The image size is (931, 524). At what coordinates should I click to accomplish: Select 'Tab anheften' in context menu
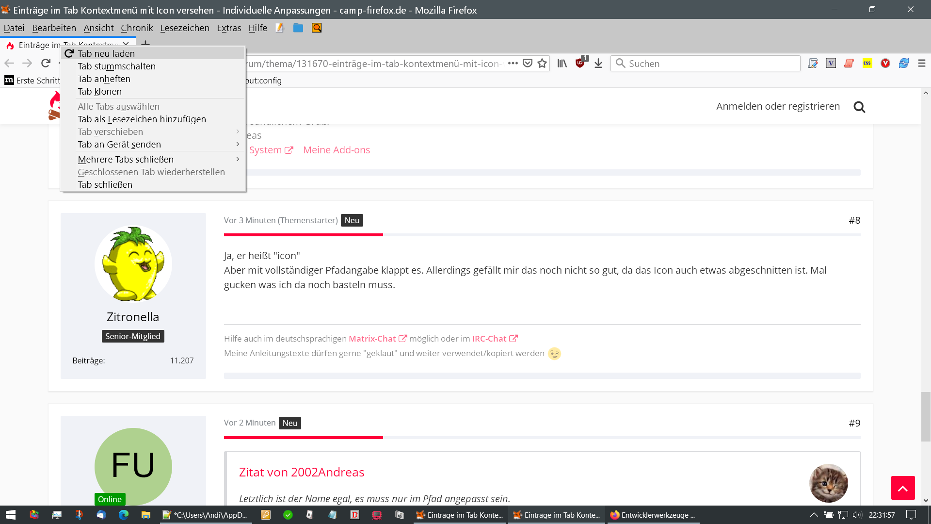pos(104,79)
